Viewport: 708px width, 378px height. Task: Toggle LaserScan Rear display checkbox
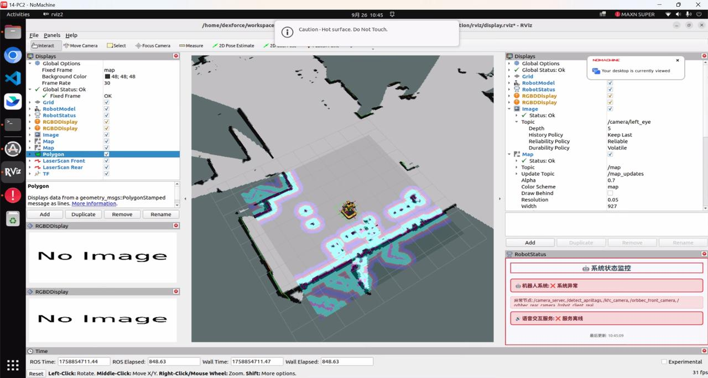tap(106, 167)
